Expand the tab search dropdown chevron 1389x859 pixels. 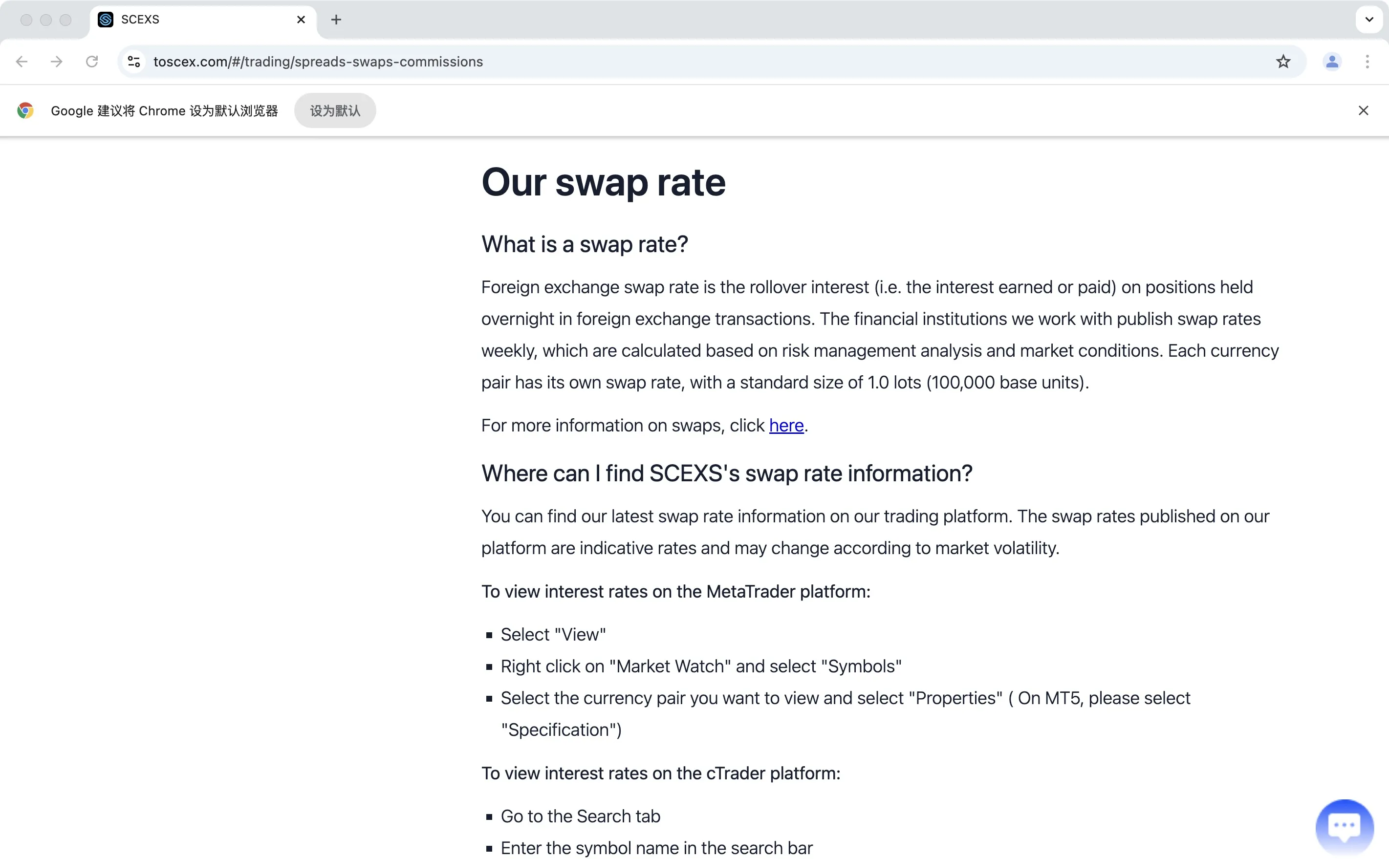coord(1369,20)
